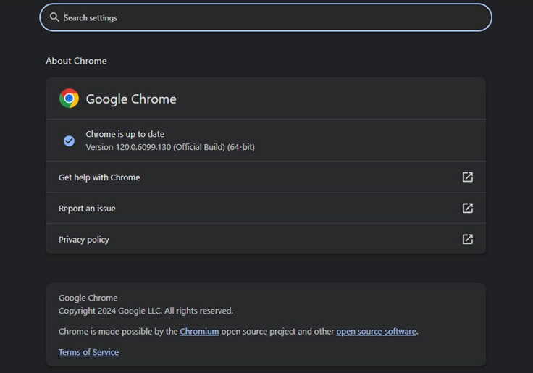533x373 pixels.
Task: Click the Chrome is up to date status text
Action: tap(125, 134)
